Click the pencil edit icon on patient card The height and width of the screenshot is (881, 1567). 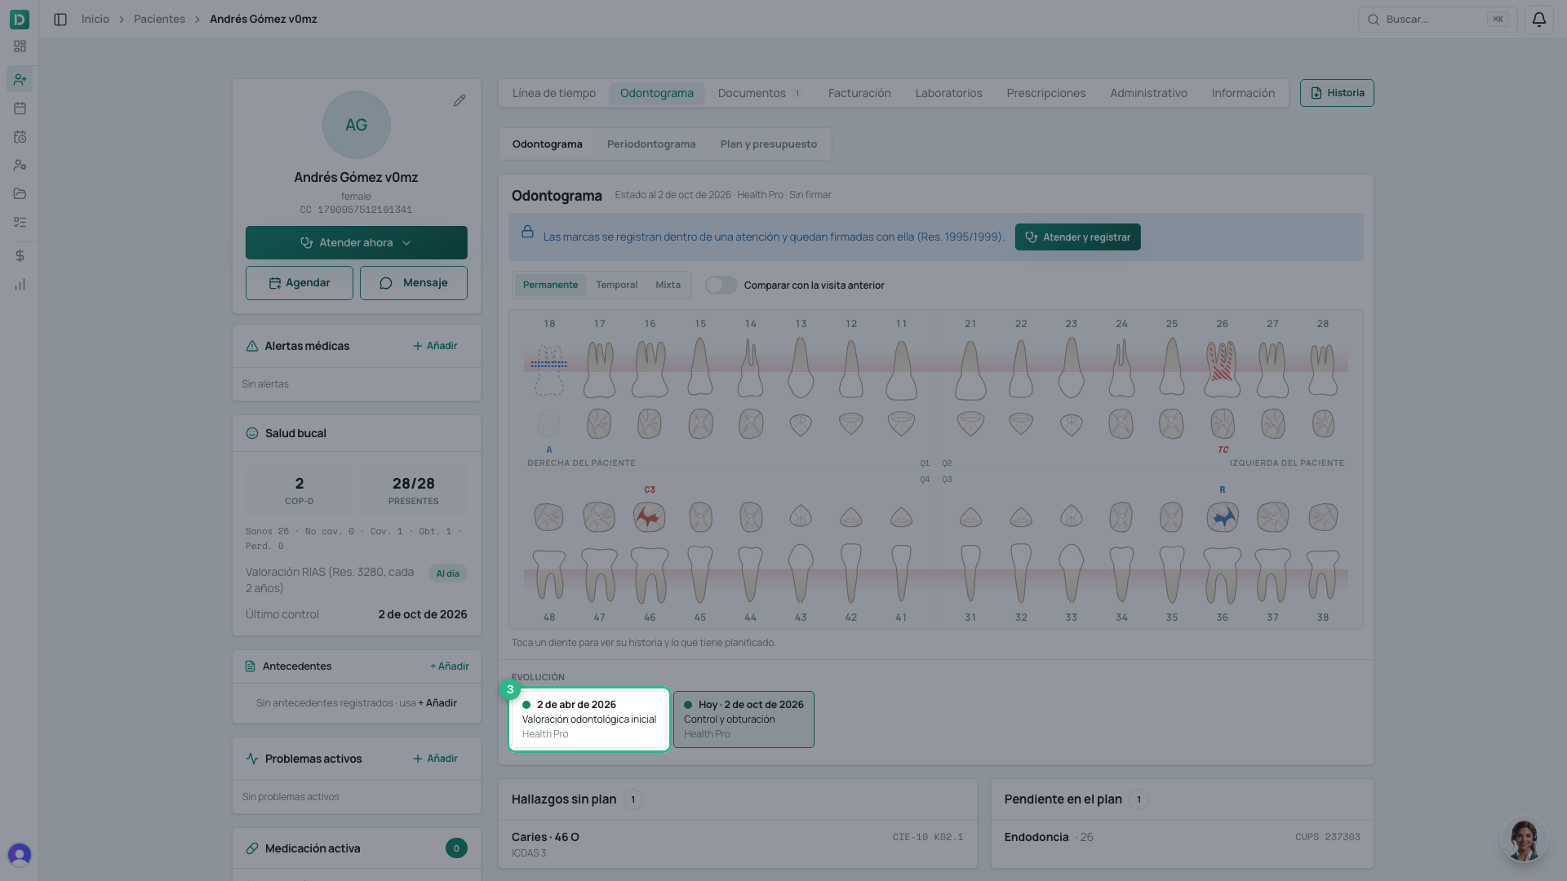coord(459,100)
